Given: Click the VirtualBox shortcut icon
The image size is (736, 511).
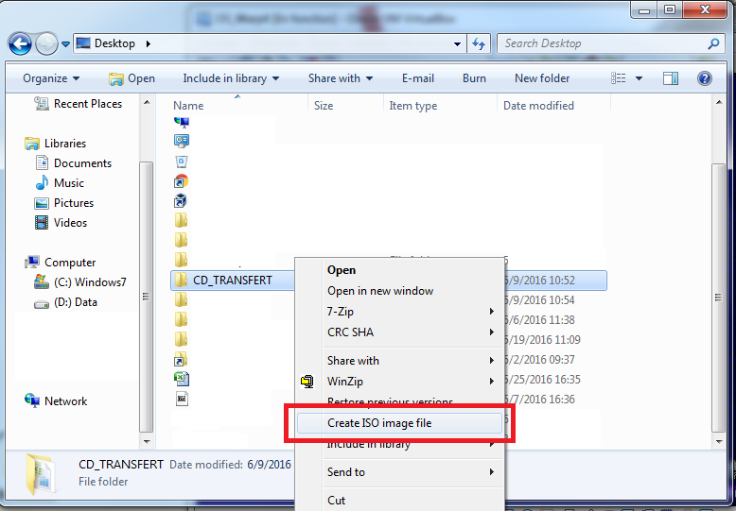Looking at the screenshot, I should coord(181,200).
